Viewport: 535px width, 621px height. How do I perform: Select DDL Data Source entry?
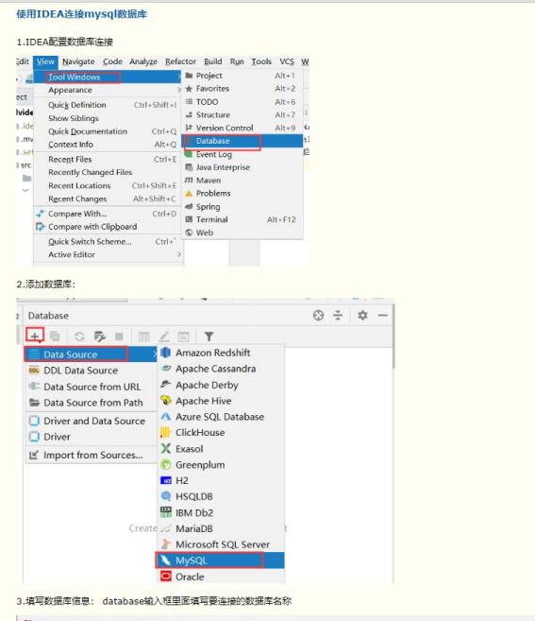(x=91, y=371)
